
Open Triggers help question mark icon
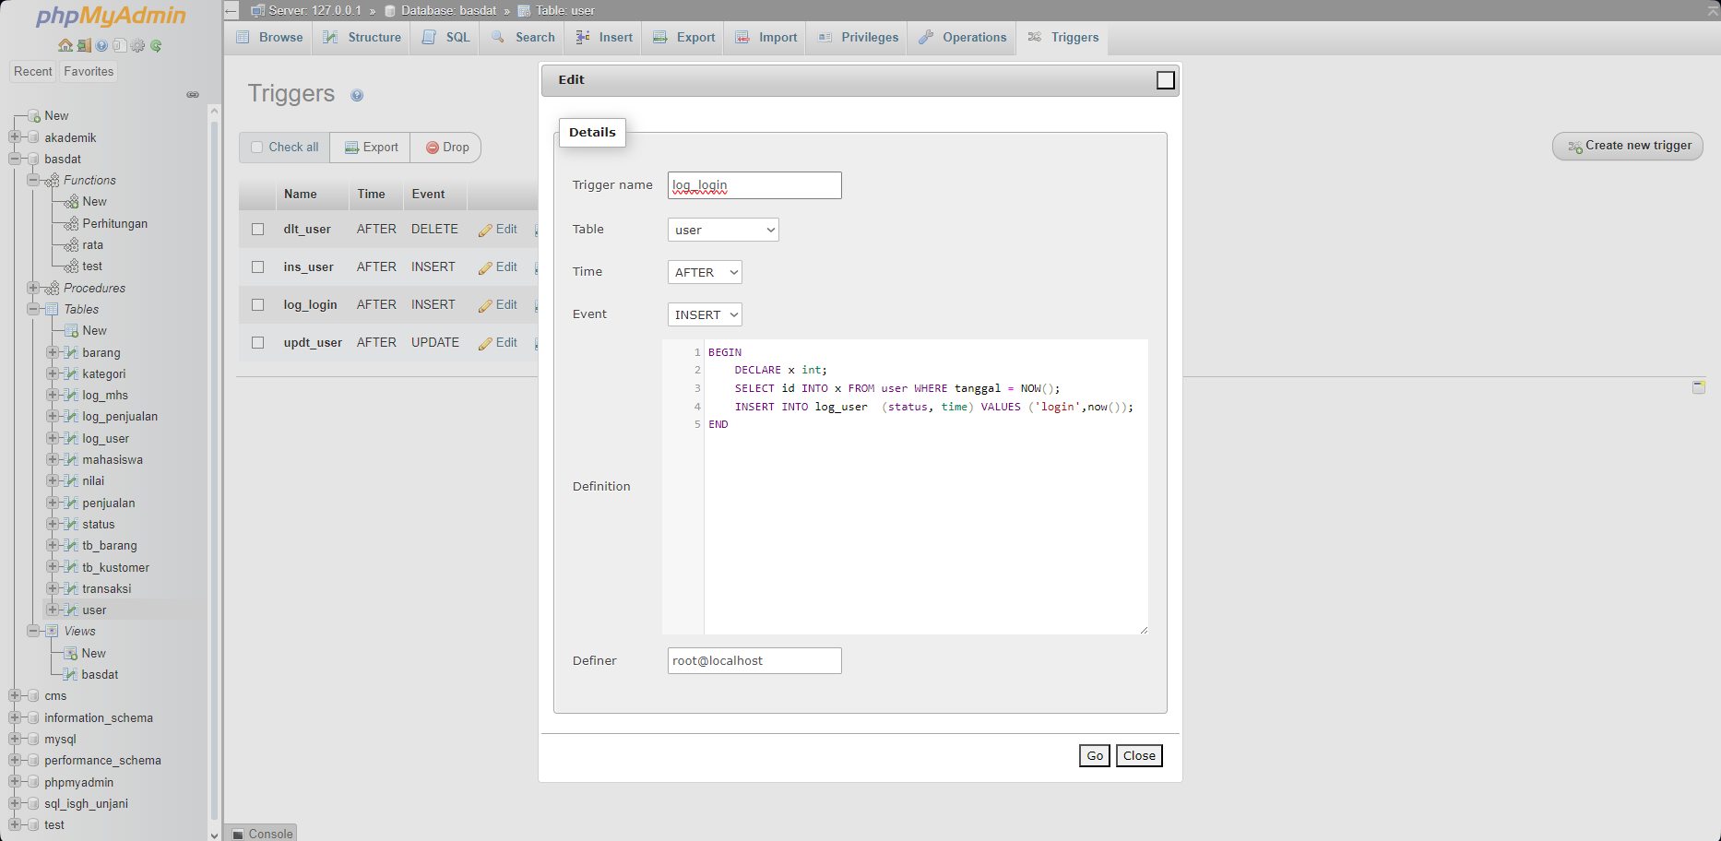click(357, 95)
